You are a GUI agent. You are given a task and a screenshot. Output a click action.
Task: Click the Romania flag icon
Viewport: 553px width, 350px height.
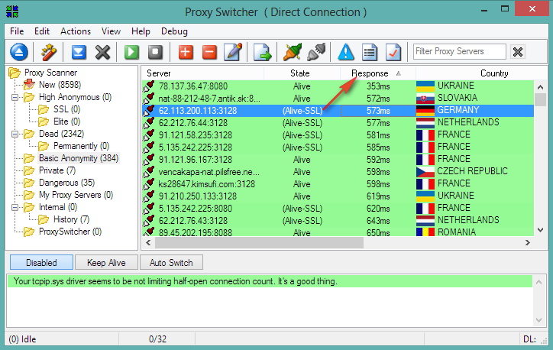point(425,232)
